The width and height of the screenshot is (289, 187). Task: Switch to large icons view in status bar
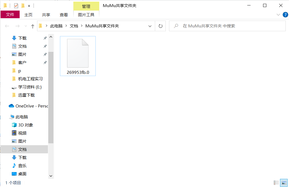click(284, 183)
